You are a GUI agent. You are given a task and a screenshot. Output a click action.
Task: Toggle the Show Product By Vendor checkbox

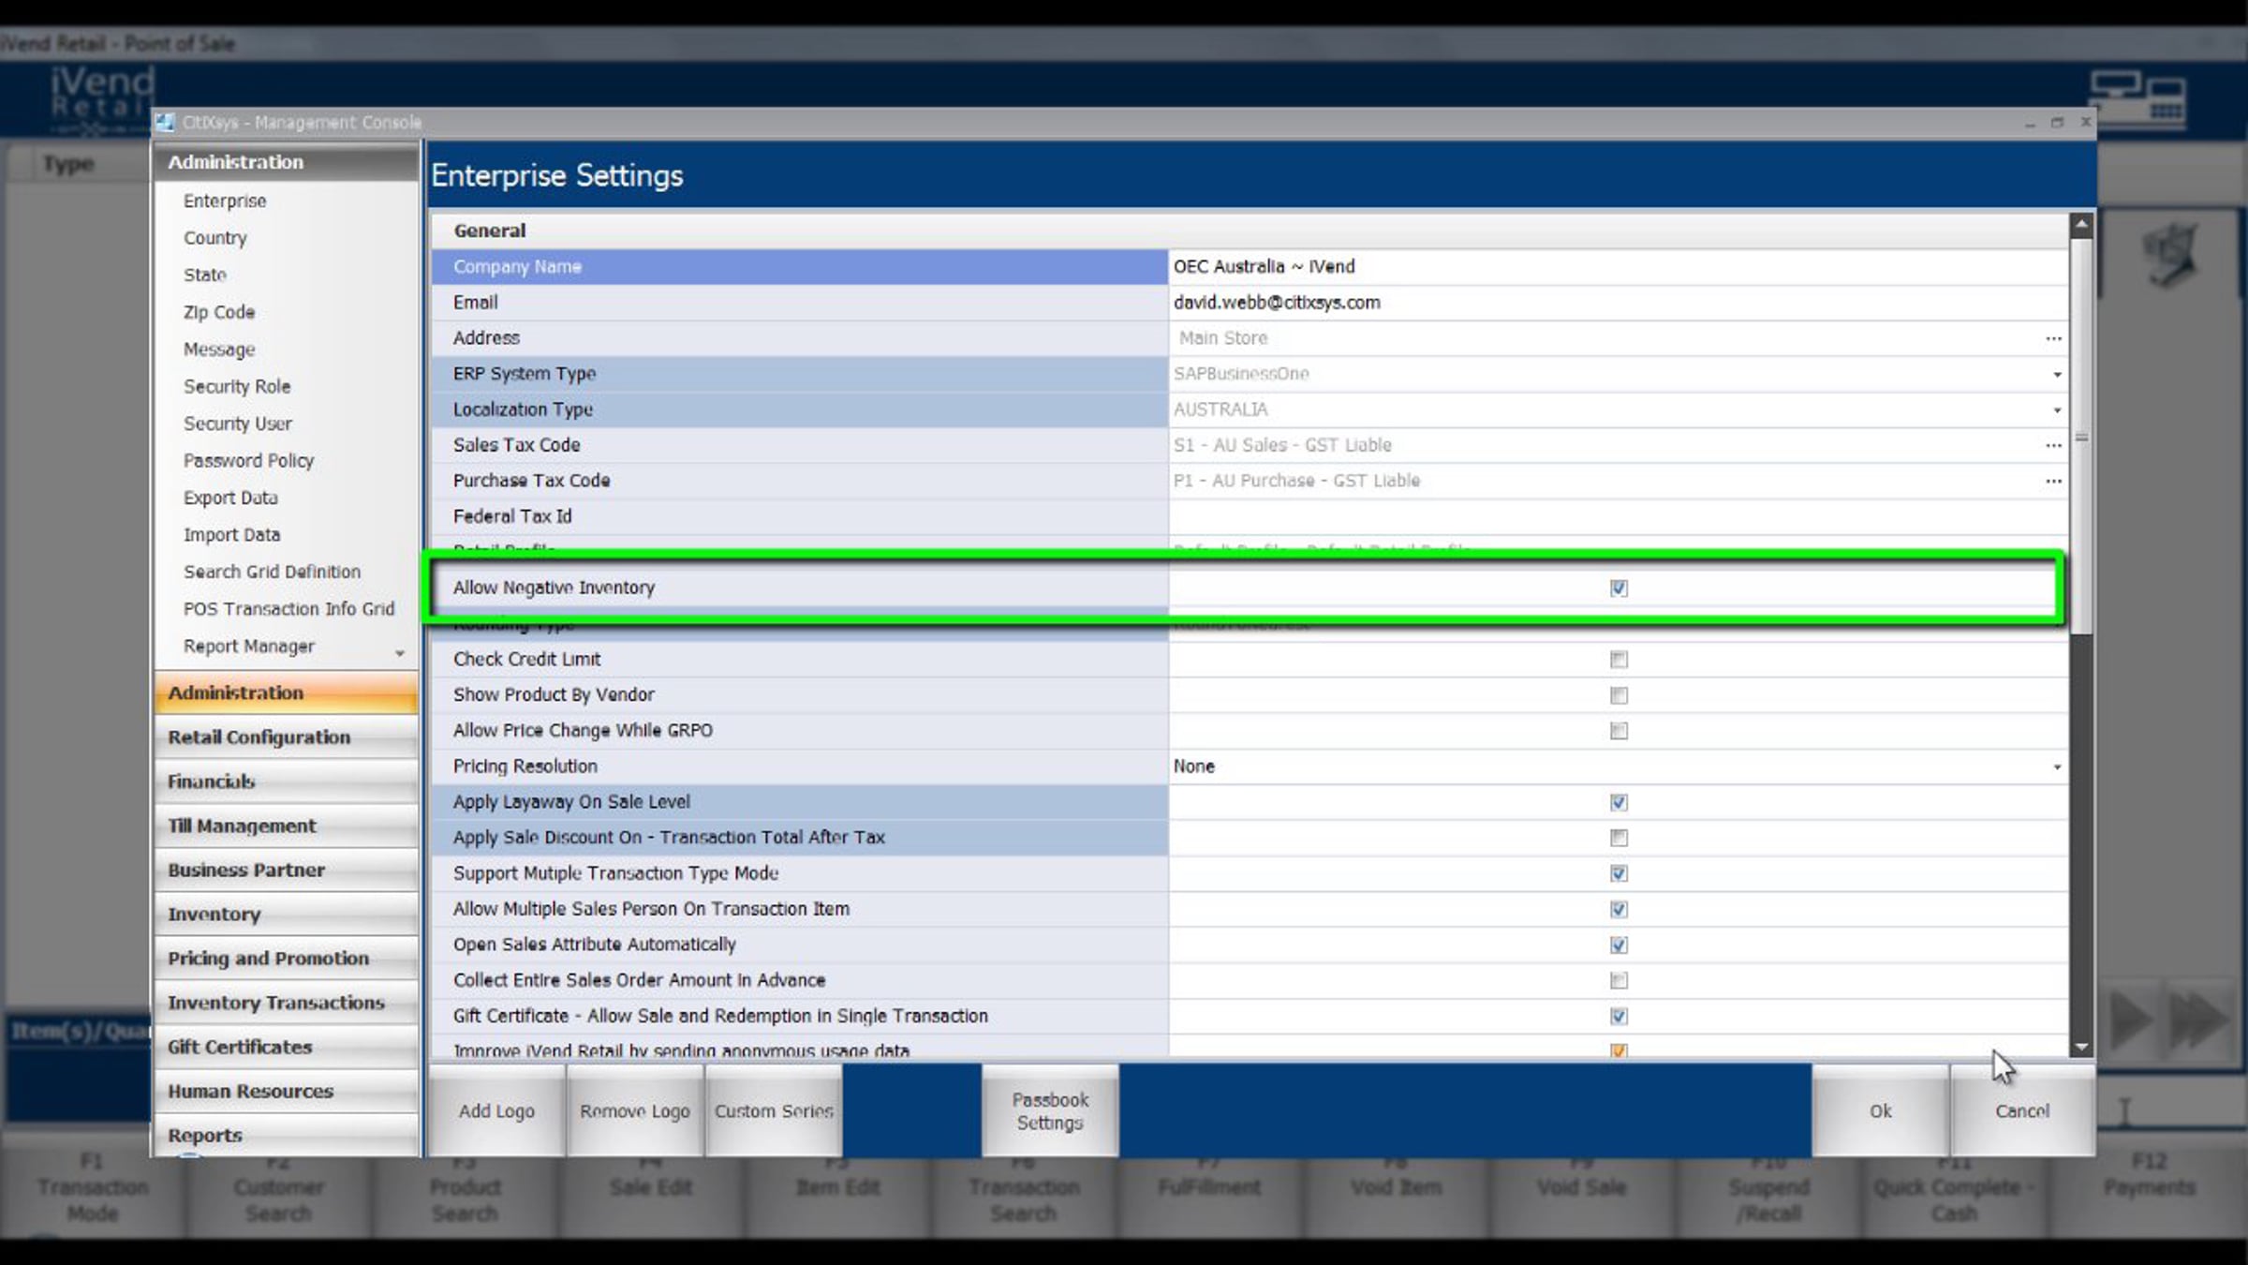point(1619,695)
